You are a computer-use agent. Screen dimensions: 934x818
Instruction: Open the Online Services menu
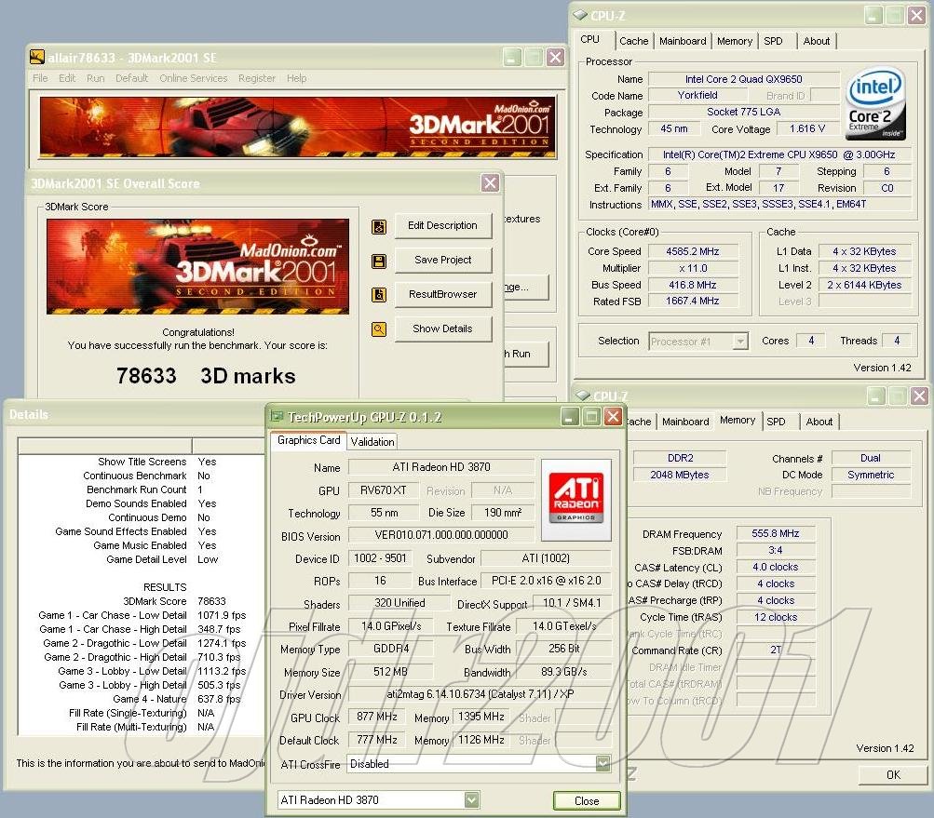tap(193, 78)
